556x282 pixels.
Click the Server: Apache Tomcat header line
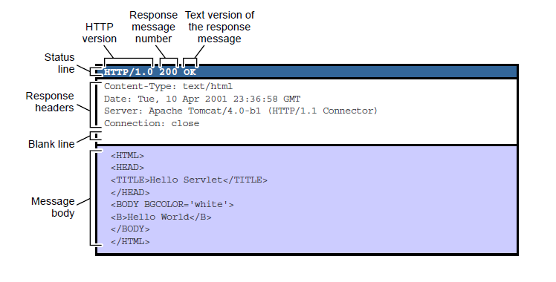tap(241, 111)
